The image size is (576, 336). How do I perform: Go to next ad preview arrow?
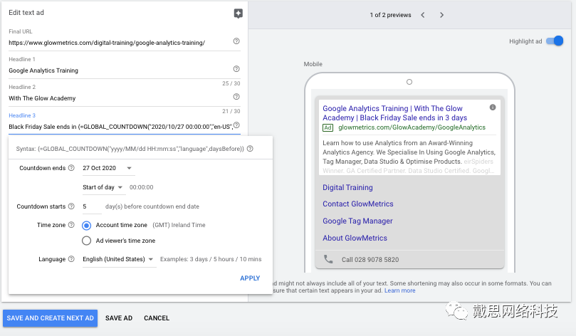tap(441, 15)
